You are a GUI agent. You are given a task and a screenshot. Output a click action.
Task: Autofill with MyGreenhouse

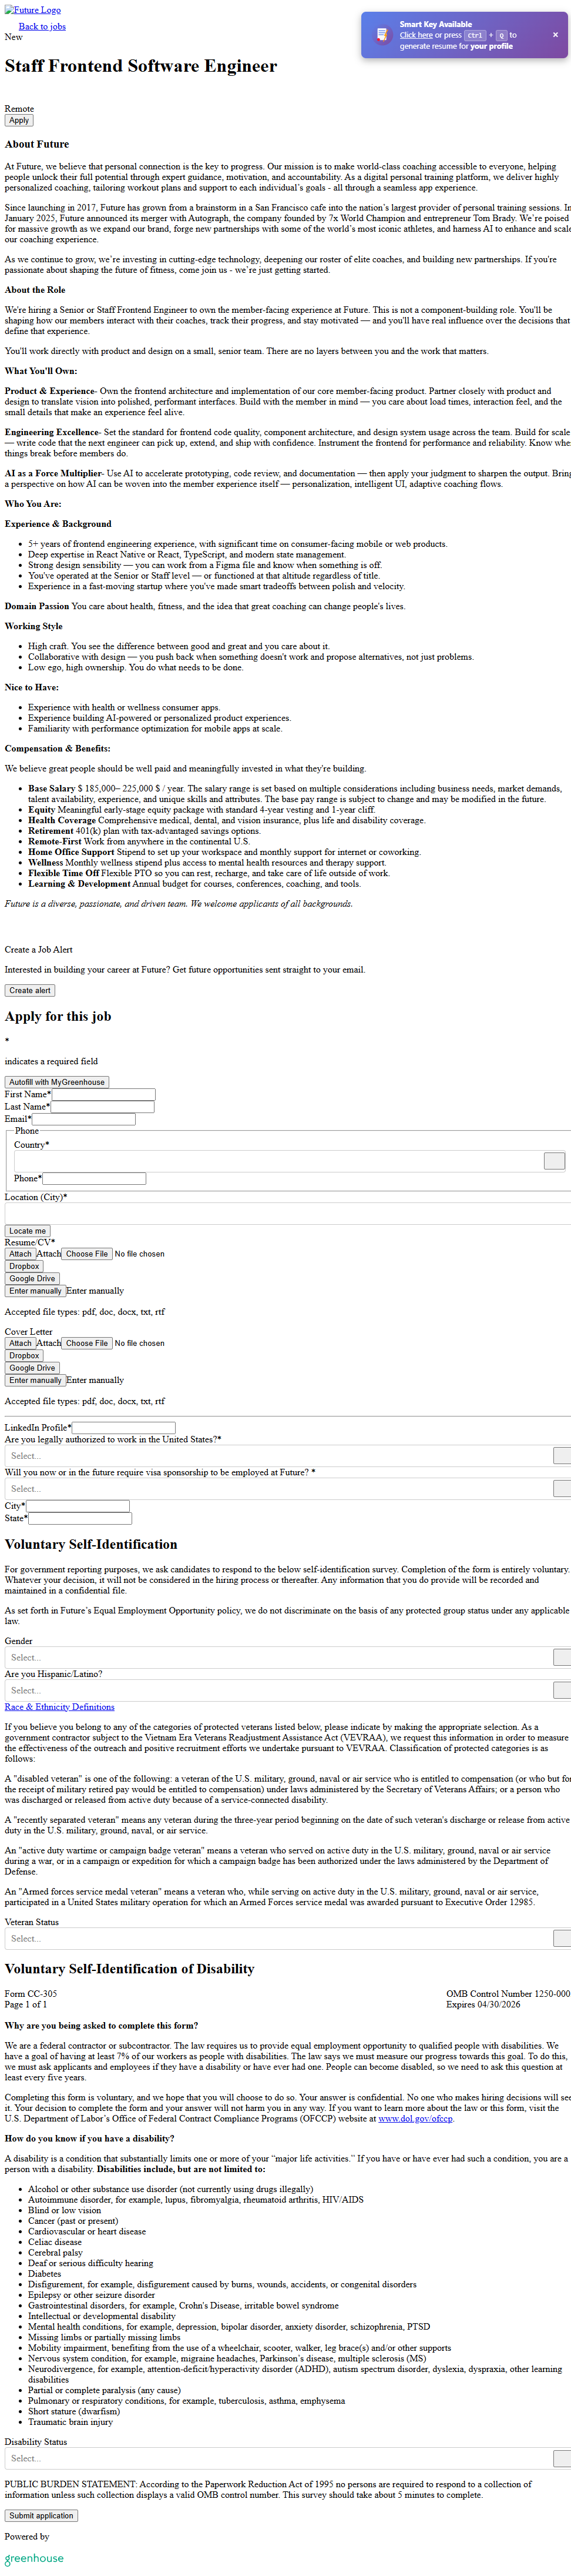click(x=57, y=1082)
